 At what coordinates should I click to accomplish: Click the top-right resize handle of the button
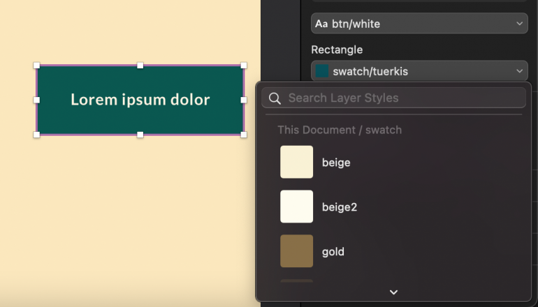click(244, 65)
